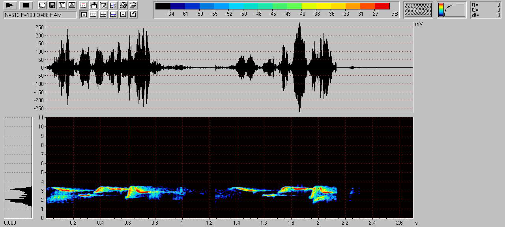Toggle the blue crosshair cursor icon

point(113,15)
